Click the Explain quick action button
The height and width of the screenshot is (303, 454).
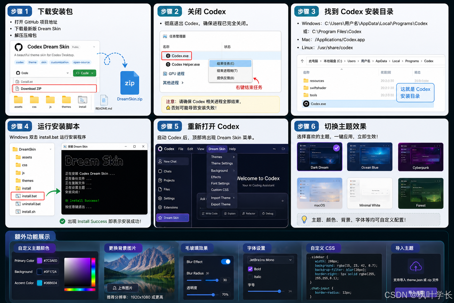(x=230, y=213)
